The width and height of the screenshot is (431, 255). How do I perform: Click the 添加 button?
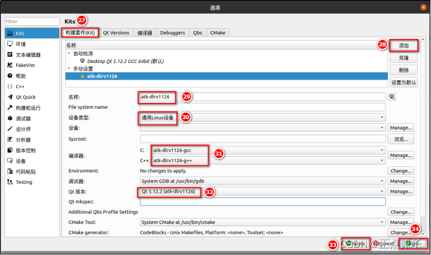[x=404, y=45]
